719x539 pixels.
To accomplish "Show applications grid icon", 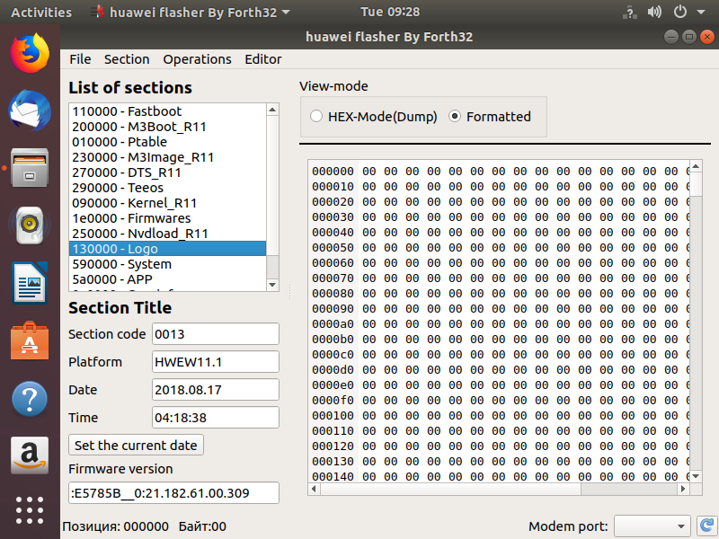I will (x=30, y=510).
